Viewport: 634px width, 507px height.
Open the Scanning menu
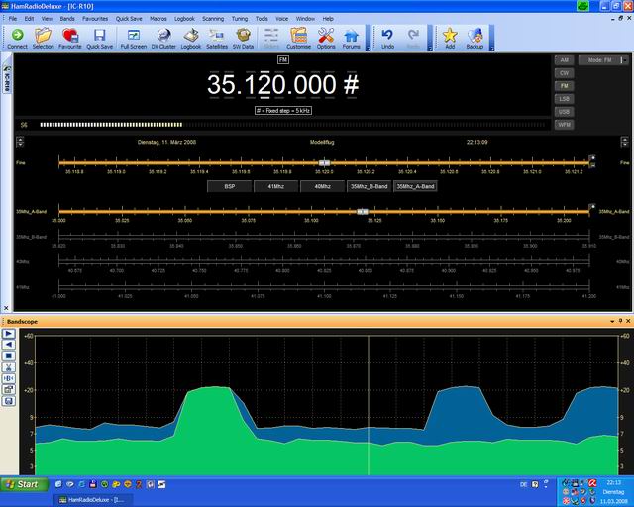click(212, 19)
